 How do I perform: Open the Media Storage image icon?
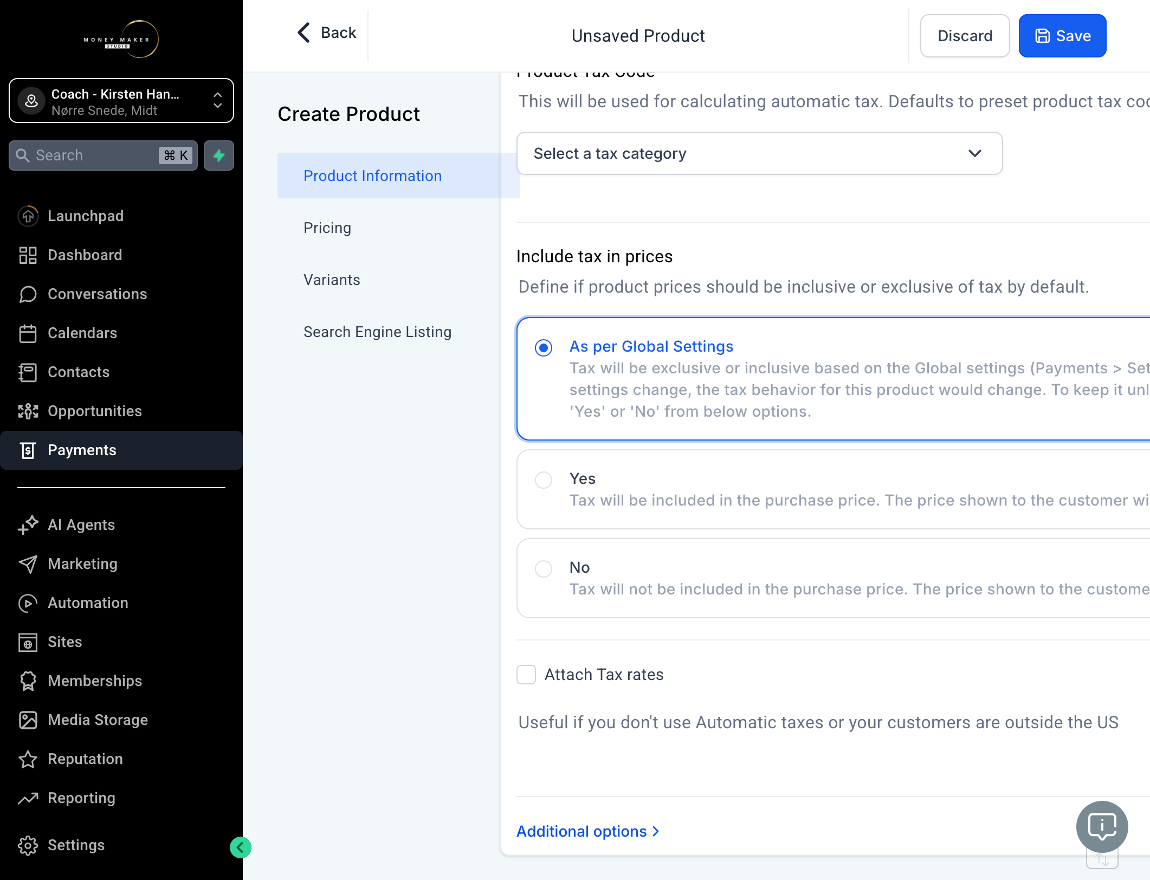[28, 720]
